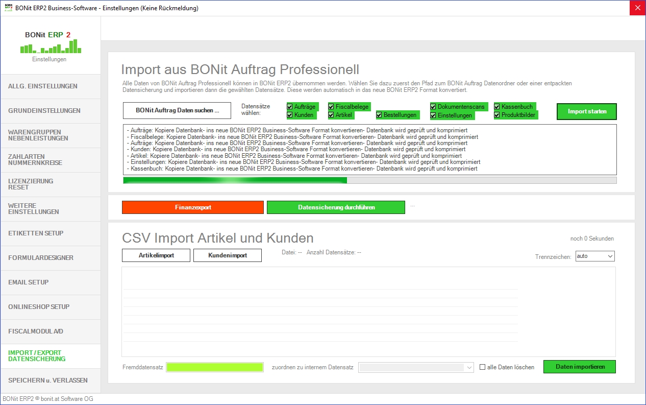
Task: Toggle the Kassenbuch checkbox
Action: pos(497,107)
